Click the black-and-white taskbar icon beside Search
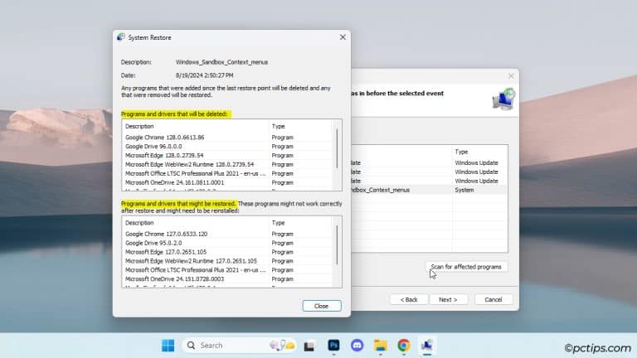637x358 pixels. [309, 345]
